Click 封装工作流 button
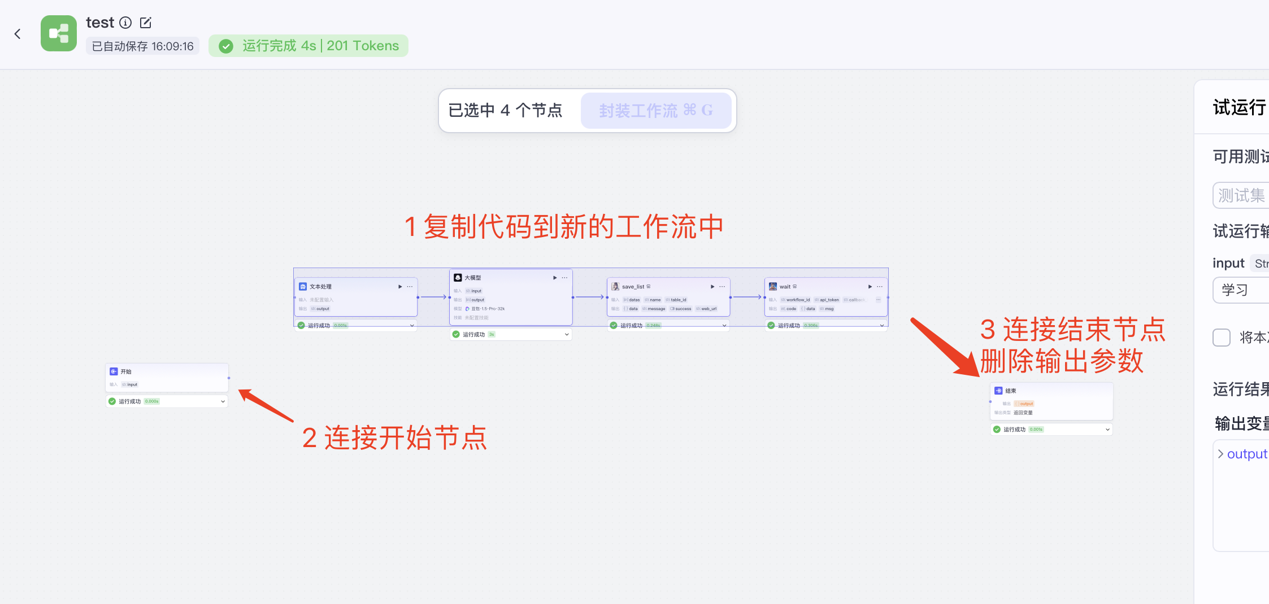The height and width of the screenshot is (604, 1269). [656, 111]
